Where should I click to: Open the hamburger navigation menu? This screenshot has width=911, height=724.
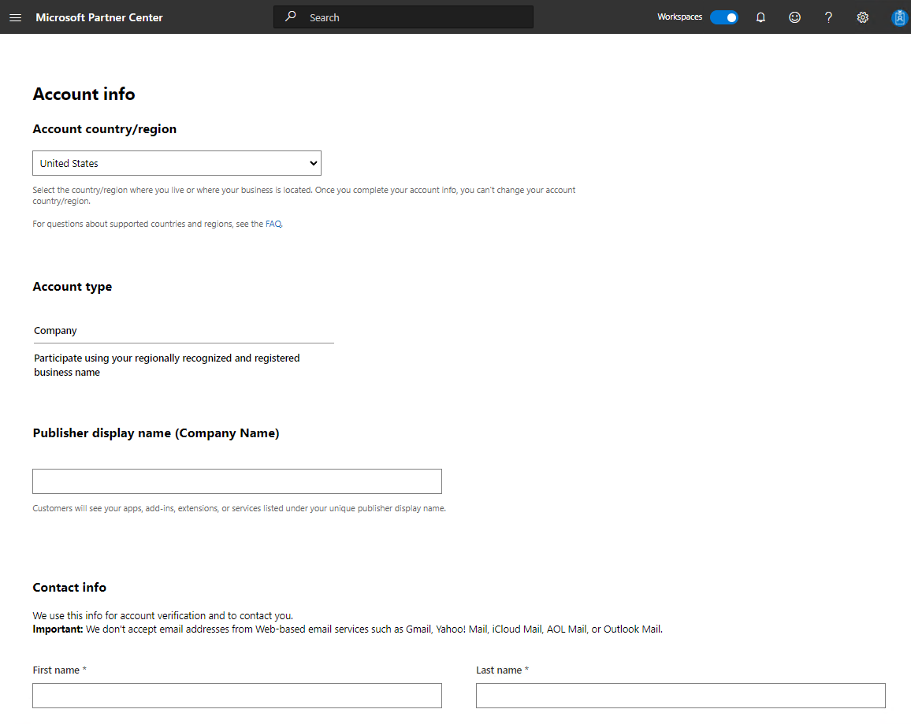[16, 17]
